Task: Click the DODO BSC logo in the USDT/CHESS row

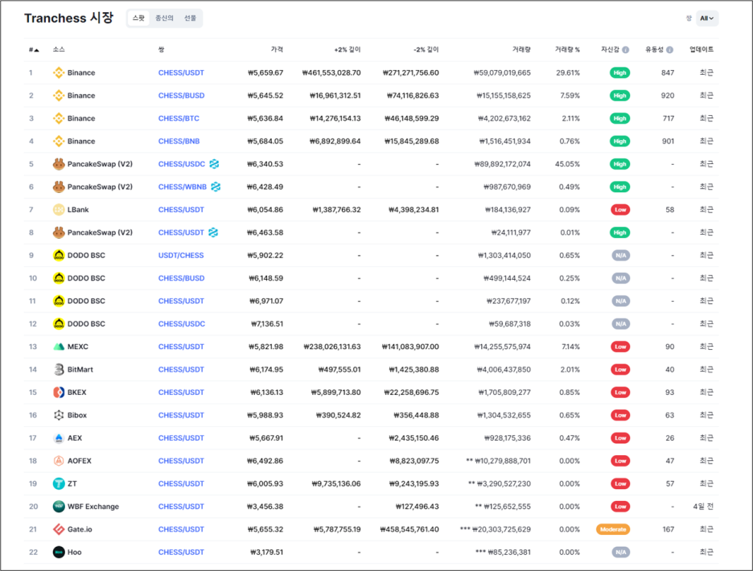Action: click(x=59, y=255)
